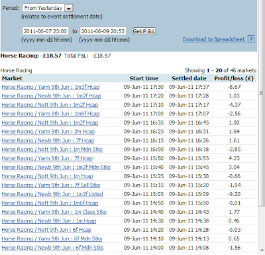This screenshot has height=255, width=265.
Task: Click start time 09-Jun-11 14:00
Action: tap(144, 248)
